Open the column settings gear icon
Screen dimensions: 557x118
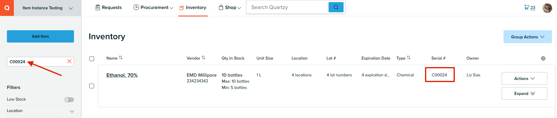[x=543, y=58]
